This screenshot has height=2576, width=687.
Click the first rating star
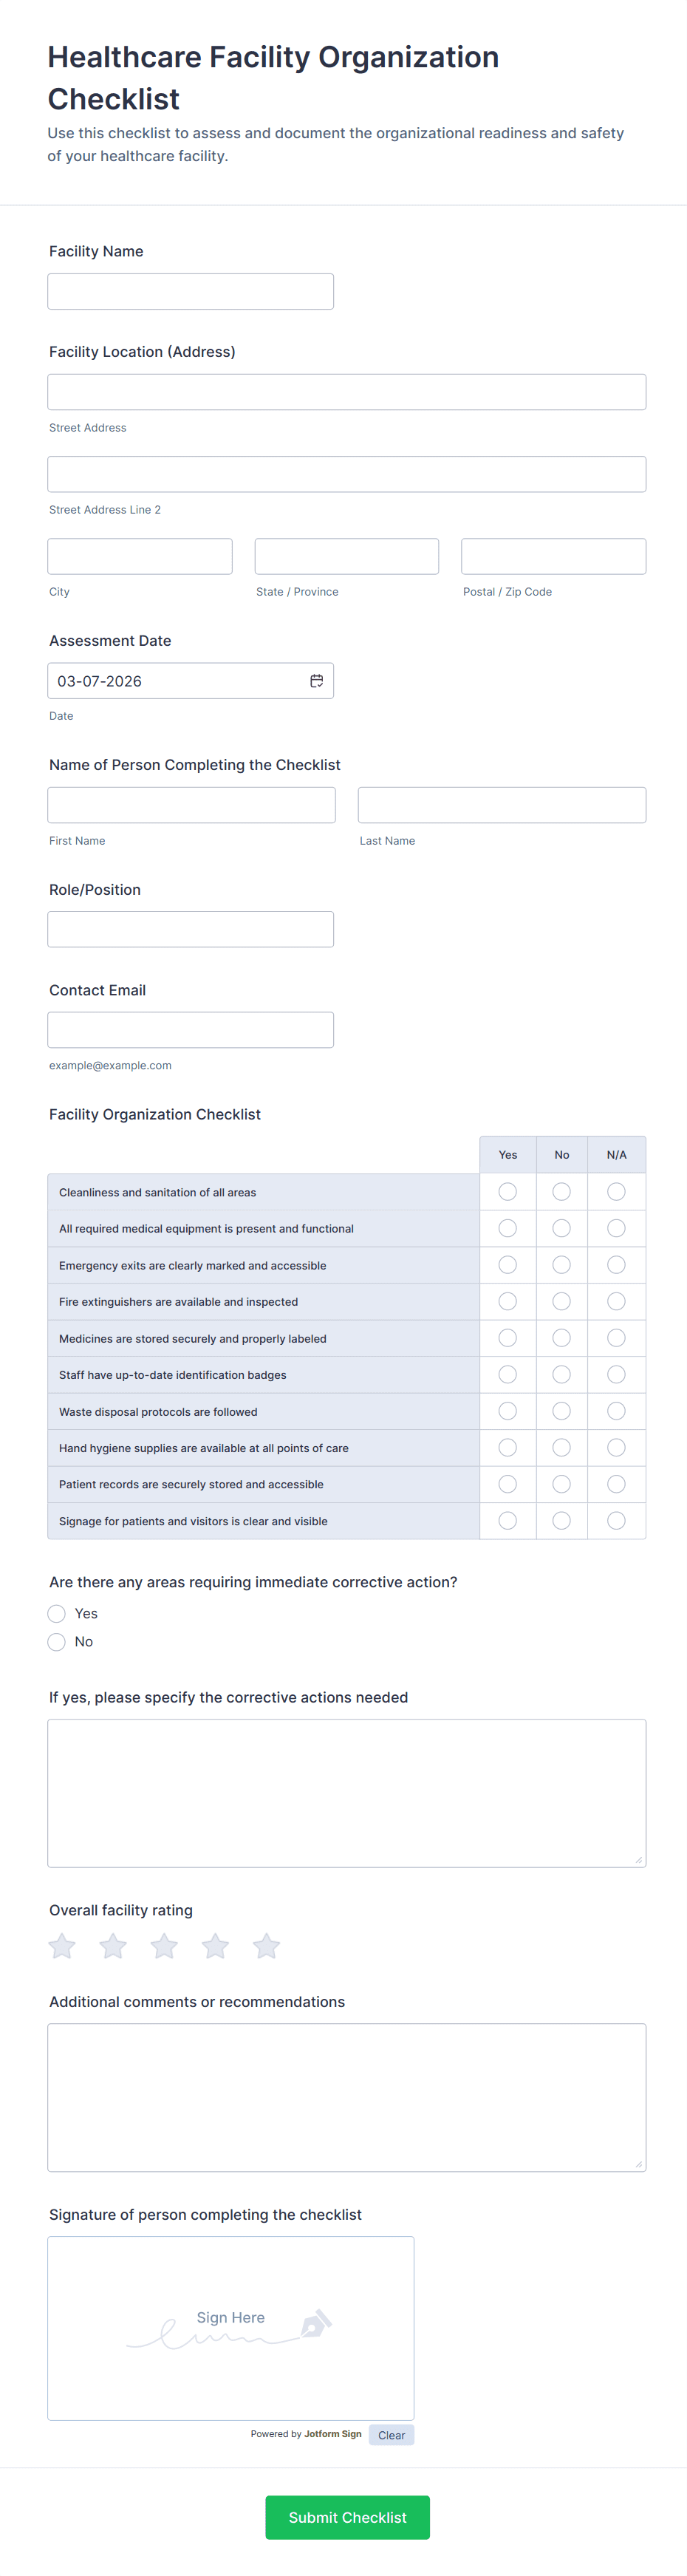[62, 1946]
